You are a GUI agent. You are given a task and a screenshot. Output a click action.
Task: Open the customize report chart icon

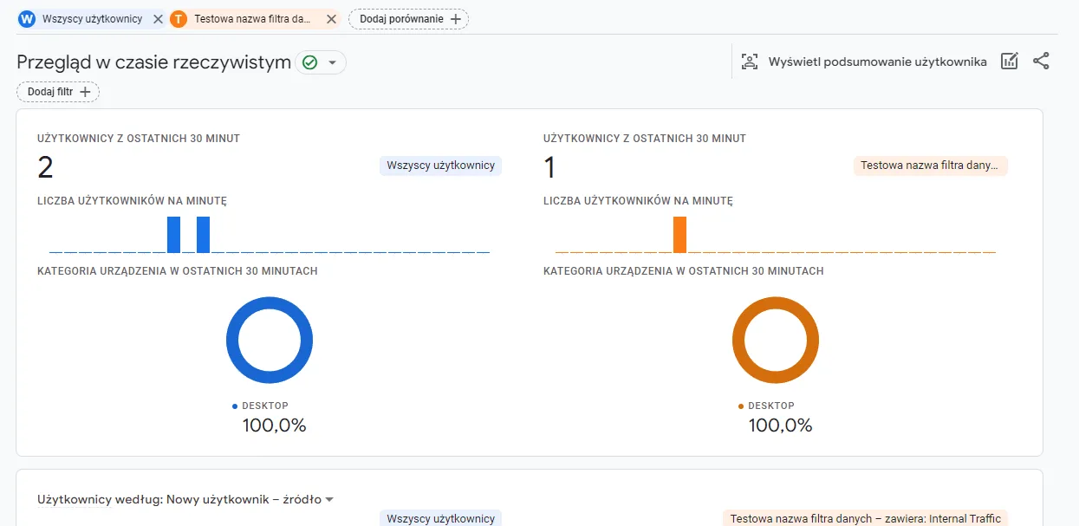tap(1009, 62)
